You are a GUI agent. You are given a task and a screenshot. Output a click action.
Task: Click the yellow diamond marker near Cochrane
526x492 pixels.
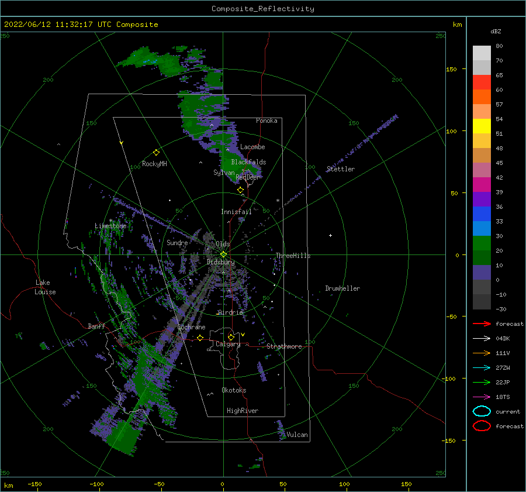200,338
